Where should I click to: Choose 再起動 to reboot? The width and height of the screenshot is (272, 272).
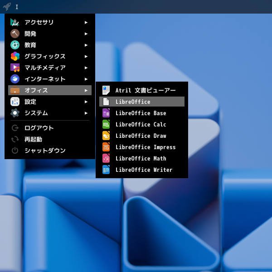click(x=33, y=139)
